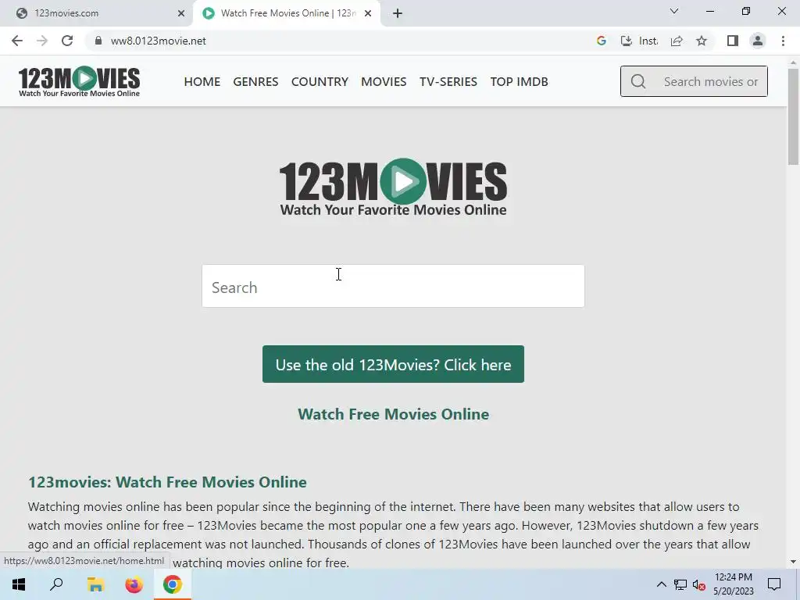Click the lock icon in address bar
Screen dimensions: 800x600
point(98,41)
